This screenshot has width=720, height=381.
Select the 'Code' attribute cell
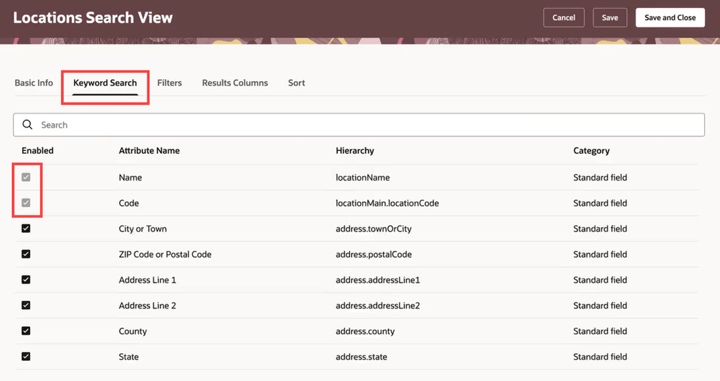[x=129, y=203]
